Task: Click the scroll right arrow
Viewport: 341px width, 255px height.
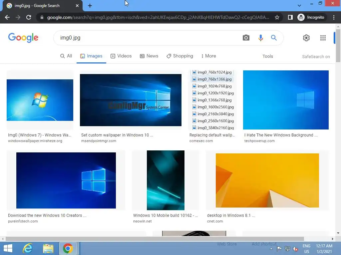Action: click(x=333, y=239)
